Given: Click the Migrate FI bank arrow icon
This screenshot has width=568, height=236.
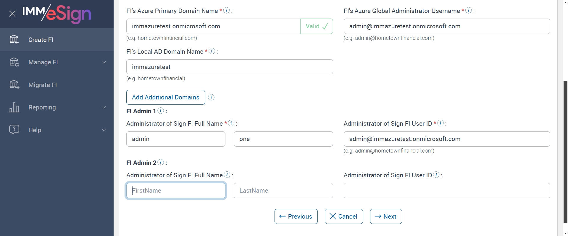Looking at the screenshot, I should point(14,85).
